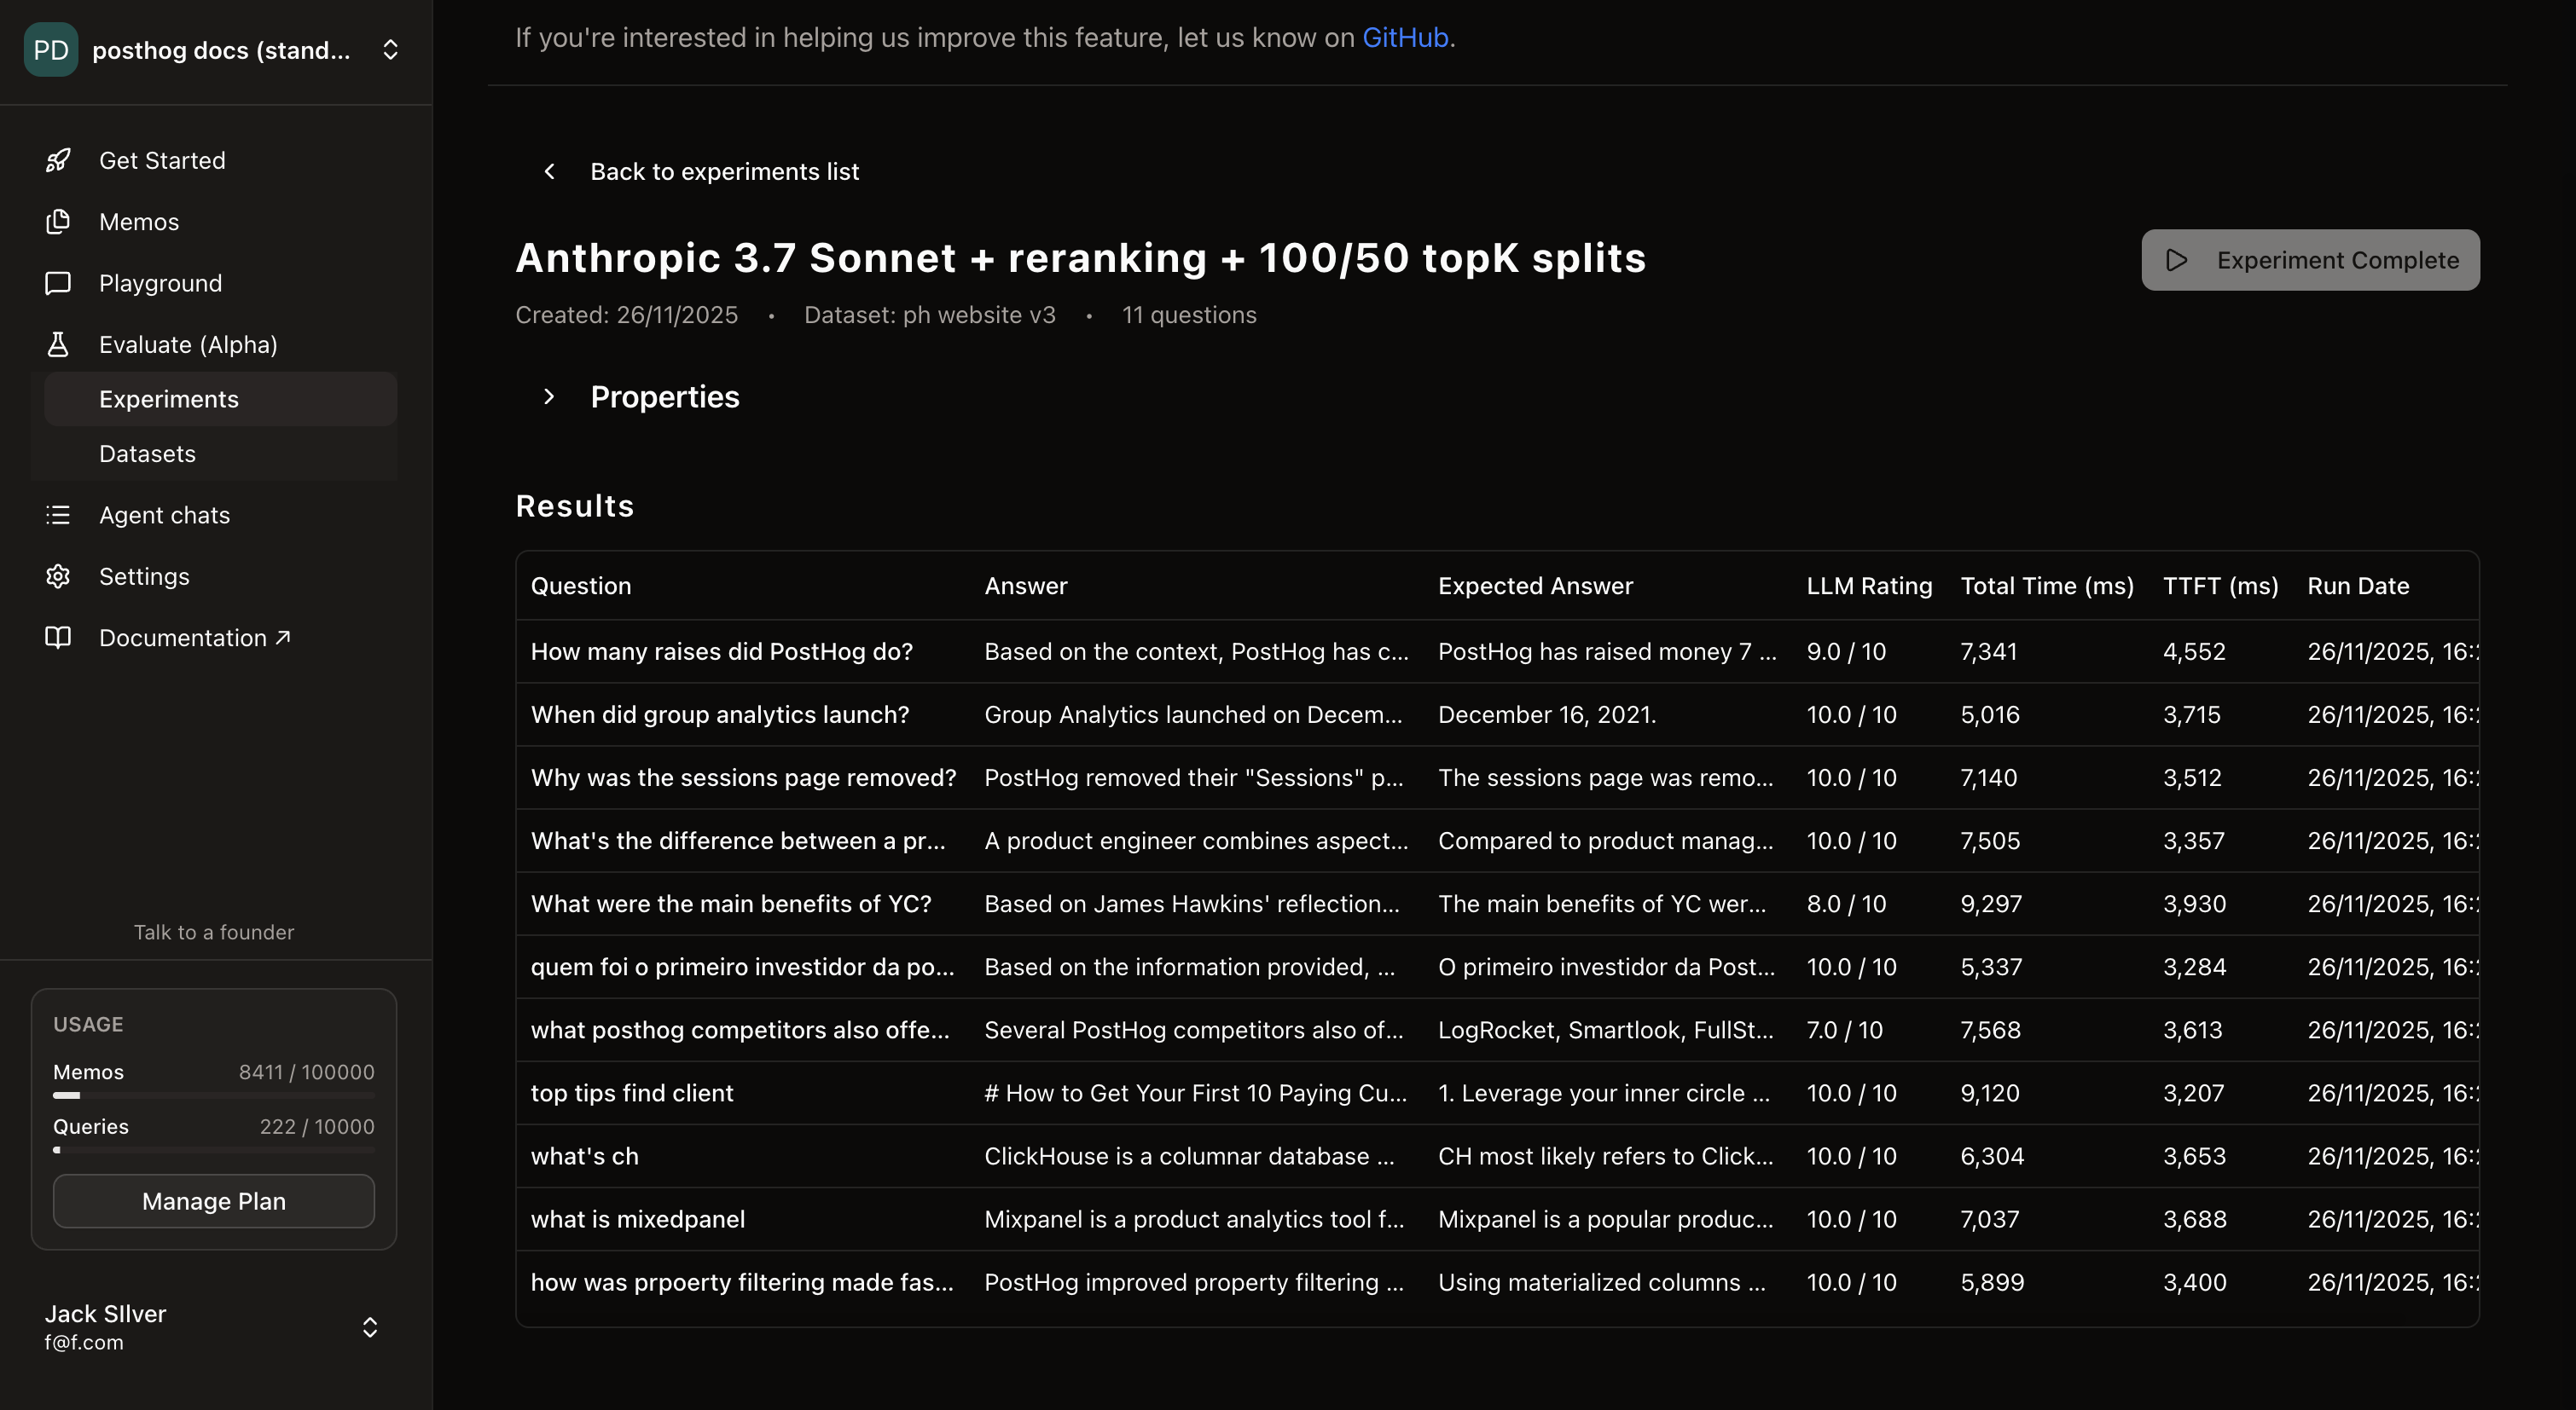This screenshot has height=1410, width=2576.
Task: Click the Memos copy icon
Action: [58, 222]
